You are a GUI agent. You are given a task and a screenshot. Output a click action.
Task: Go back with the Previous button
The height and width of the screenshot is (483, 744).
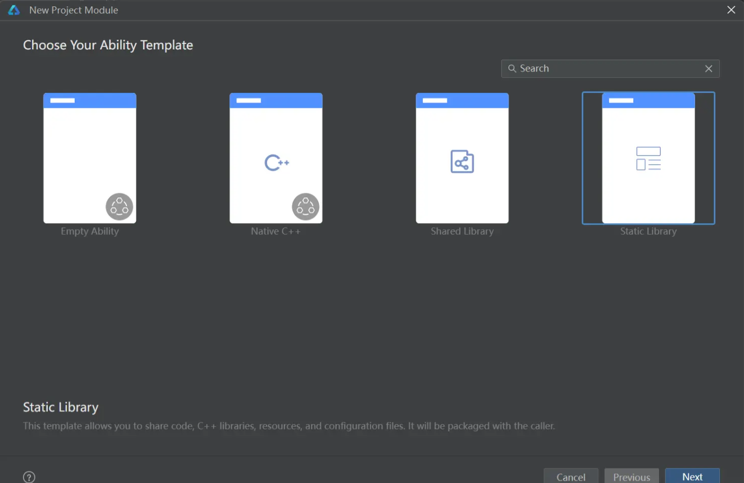[x=631, y=476]
